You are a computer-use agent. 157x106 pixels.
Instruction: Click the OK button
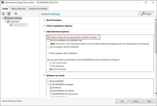coord(122,101)
